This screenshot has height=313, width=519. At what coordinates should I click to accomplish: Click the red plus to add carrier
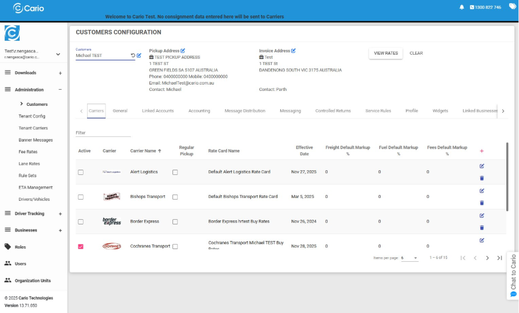pos(482,151)
